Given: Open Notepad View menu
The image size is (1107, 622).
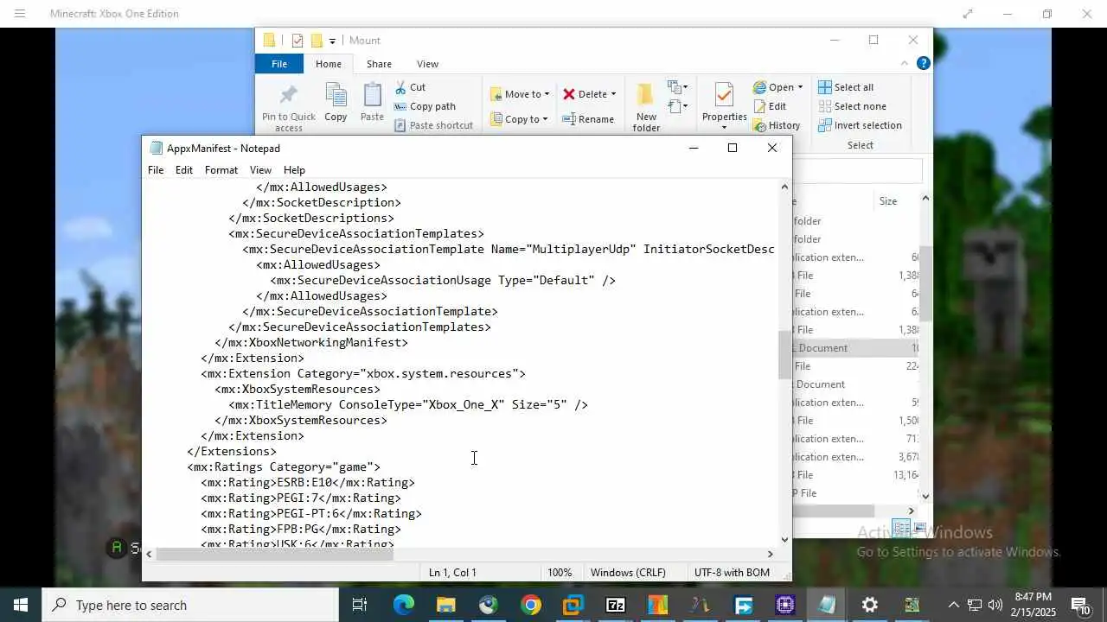Looking at the screenshot, I should pos(260,170).
